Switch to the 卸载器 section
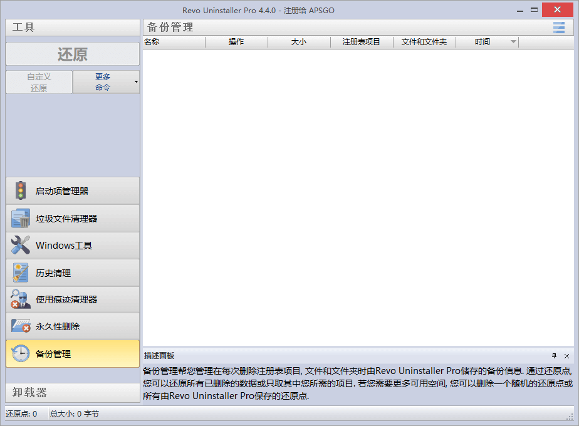Image resolution: width=579 pixels, height=426 pixels. point(73,392)
